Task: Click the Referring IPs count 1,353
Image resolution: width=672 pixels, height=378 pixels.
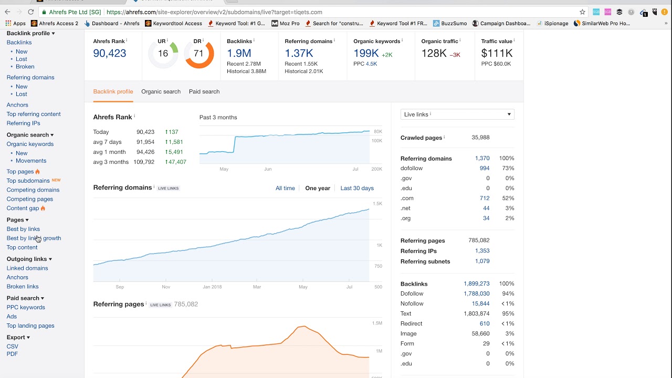Action: [x=482, y=251]
